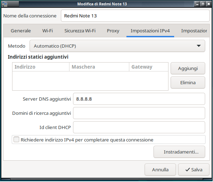Click the Impostazioni IPv4 tab
Image resolution: width=213 pixels, height=182 pixels.
point(150,31)
